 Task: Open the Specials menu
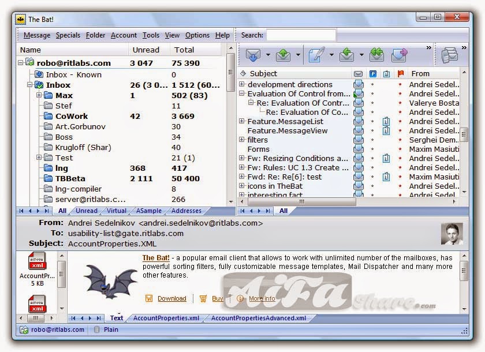(x=68, y=35)
